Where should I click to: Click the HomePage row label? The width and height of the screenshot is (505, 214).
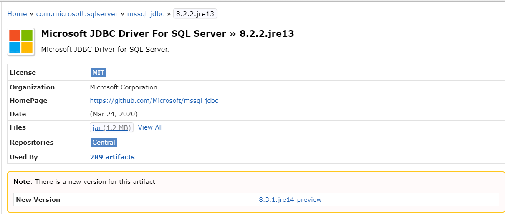pyautogui.click(x=28, y=101)
